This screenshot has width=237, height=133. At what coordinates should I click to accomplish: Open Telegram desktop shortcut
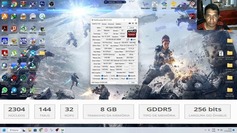tap(14, 90)
